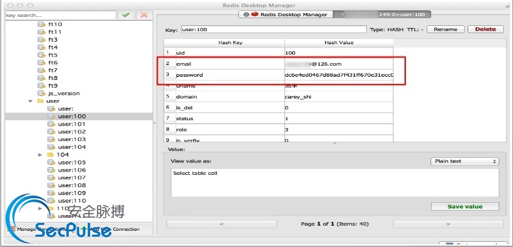Click the ft3 key icon

pyautogui.click(x=42, y=40)
